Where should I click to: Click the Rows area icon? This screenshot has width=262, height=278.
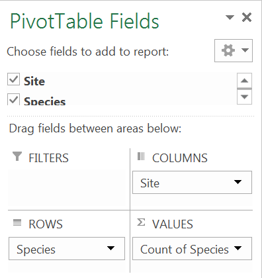pos(17,222)
